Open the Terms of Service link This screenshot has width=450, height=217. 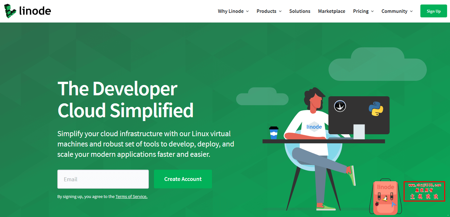coord(131,196)
